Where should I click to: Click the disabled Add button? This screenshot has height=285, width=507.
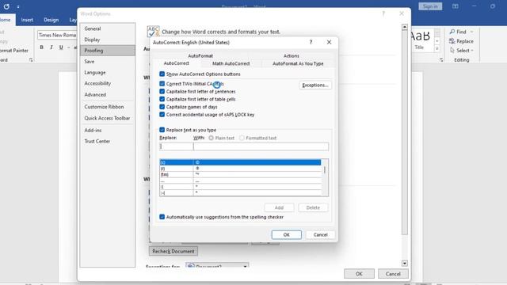coord(279,207)
